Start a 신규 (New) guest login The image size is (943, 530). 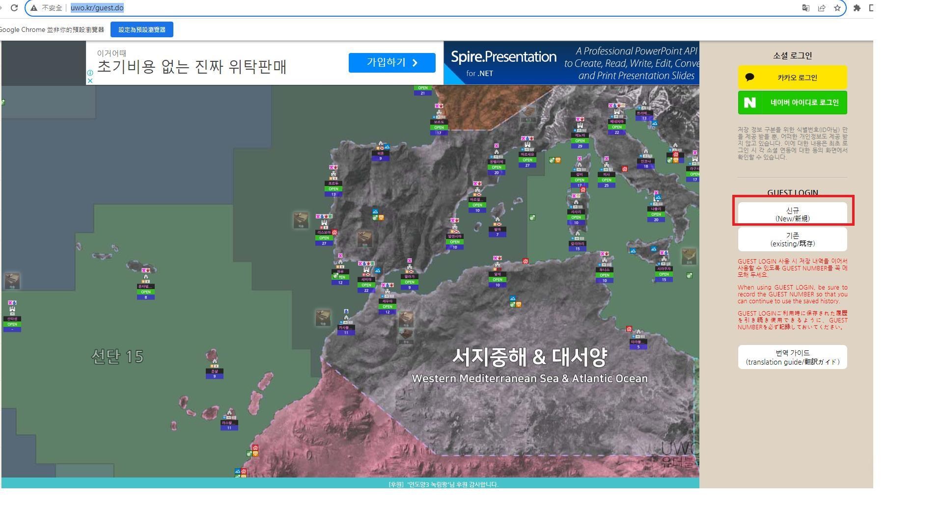(x=792, y=214)
